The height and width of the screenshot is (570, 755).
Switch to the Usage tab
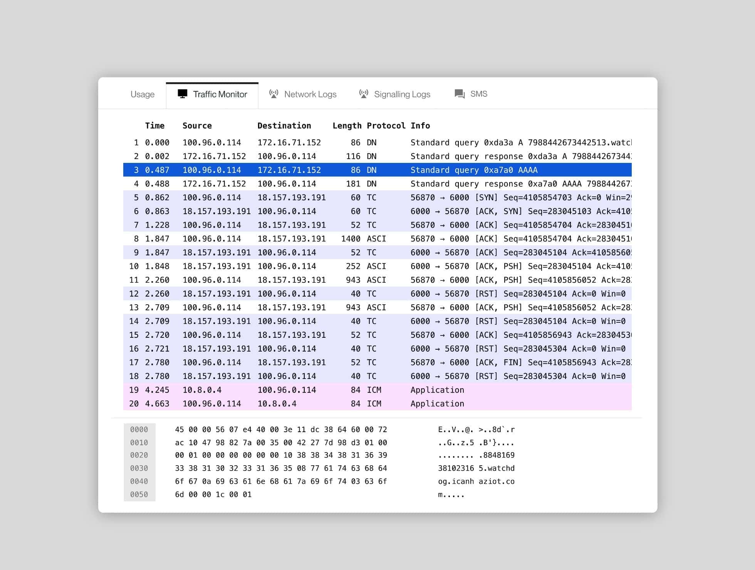click(142, 94)
